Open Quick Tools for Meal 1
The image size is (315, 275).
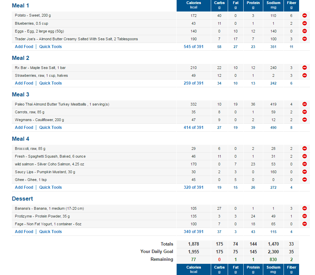coord(50,47)
